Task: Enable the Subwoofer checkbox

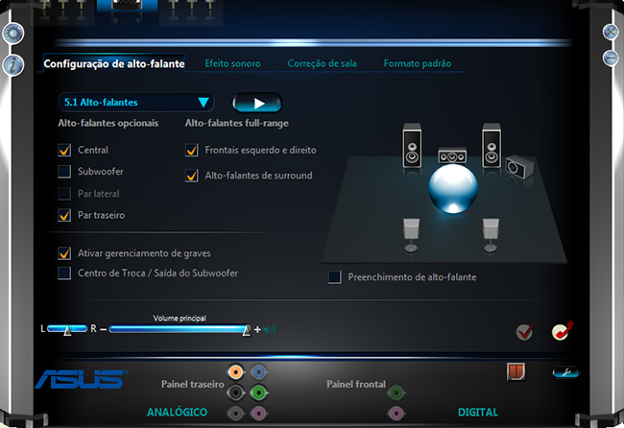Action: [x=65, y=172]
